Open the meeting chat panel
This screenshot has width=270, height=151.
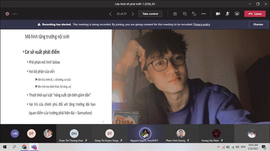pyautogui.click(x=184, y=14)
